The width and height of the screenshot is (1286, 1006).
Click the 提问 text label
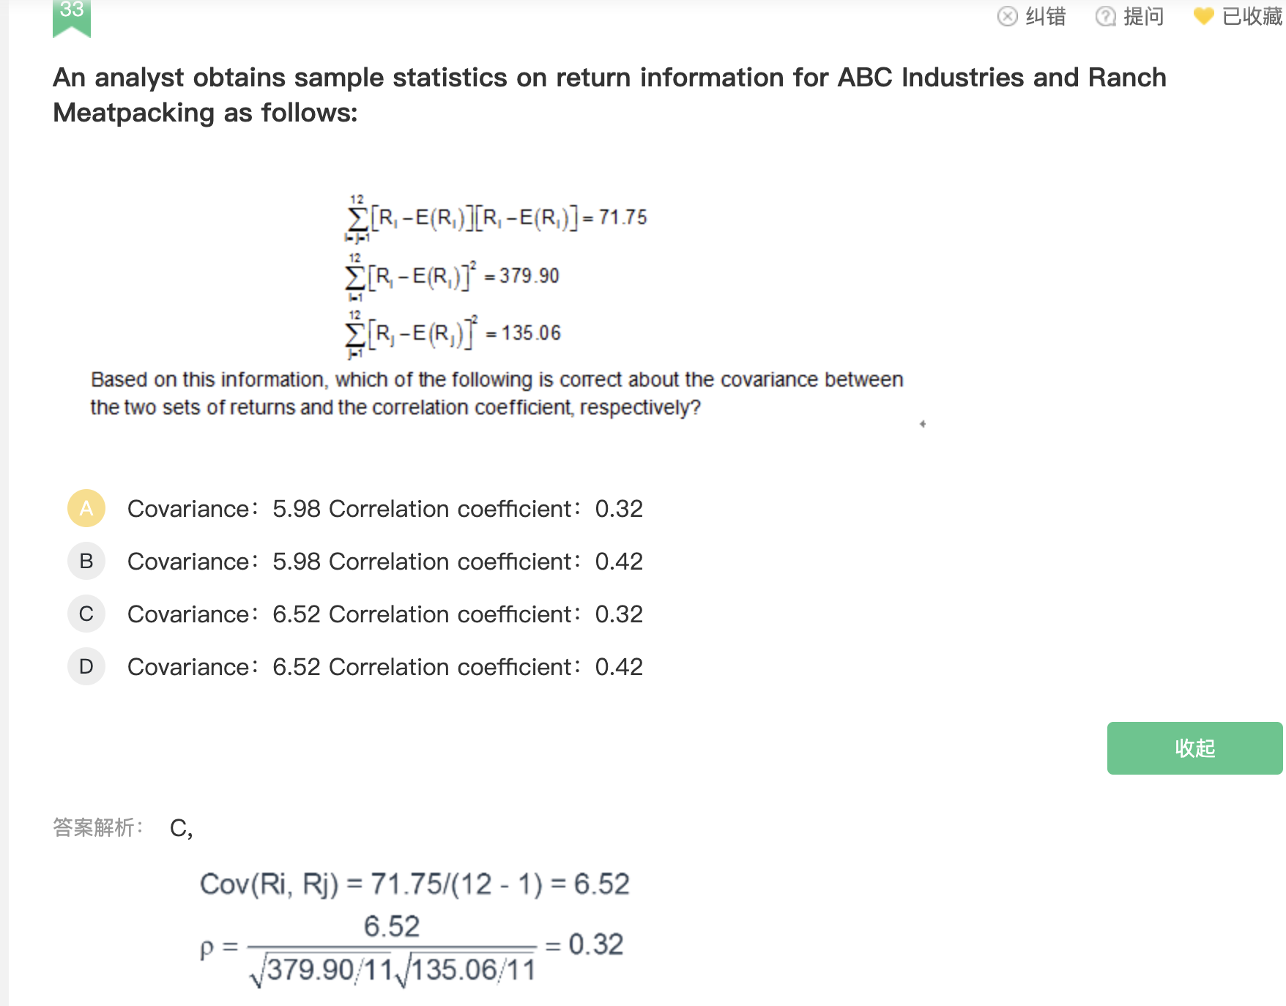coord(1143,16)
